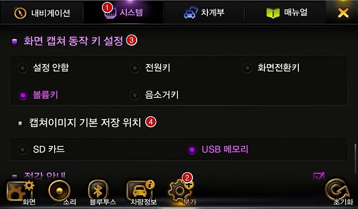Choose the 음소거키 radio option

135,95
